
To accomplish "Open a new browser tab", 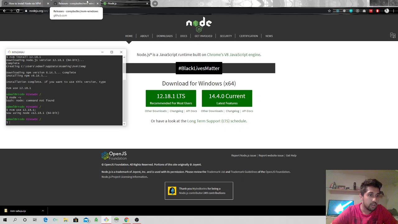I will 155,3.
